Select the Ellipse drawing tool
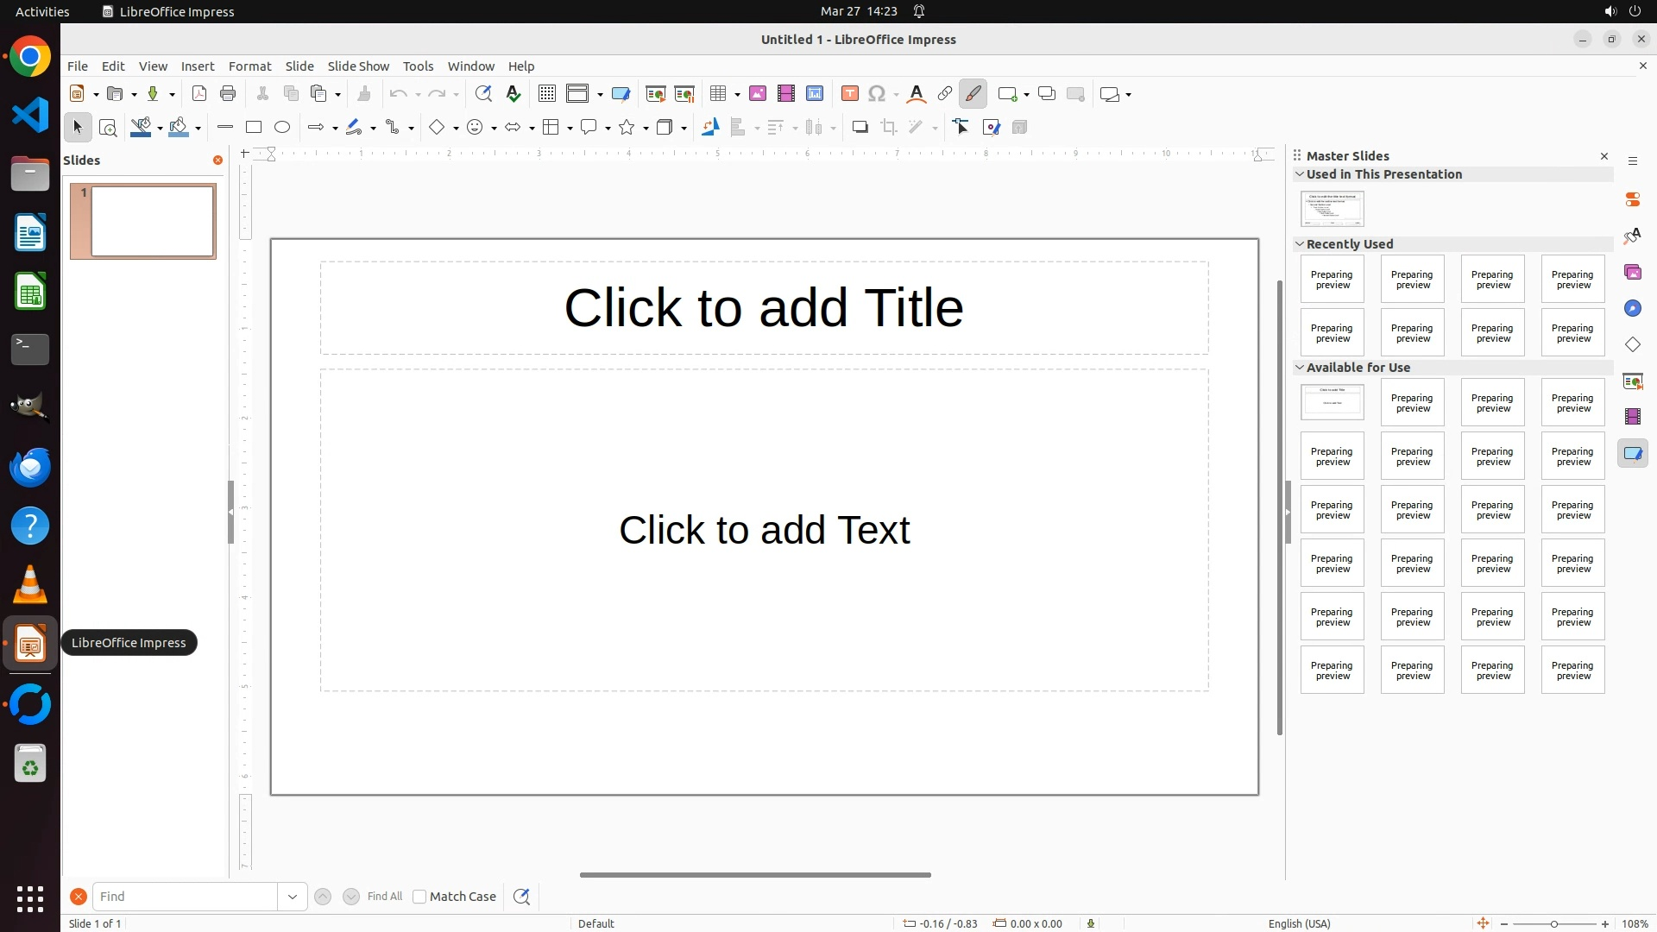 (x=282, y=128)
